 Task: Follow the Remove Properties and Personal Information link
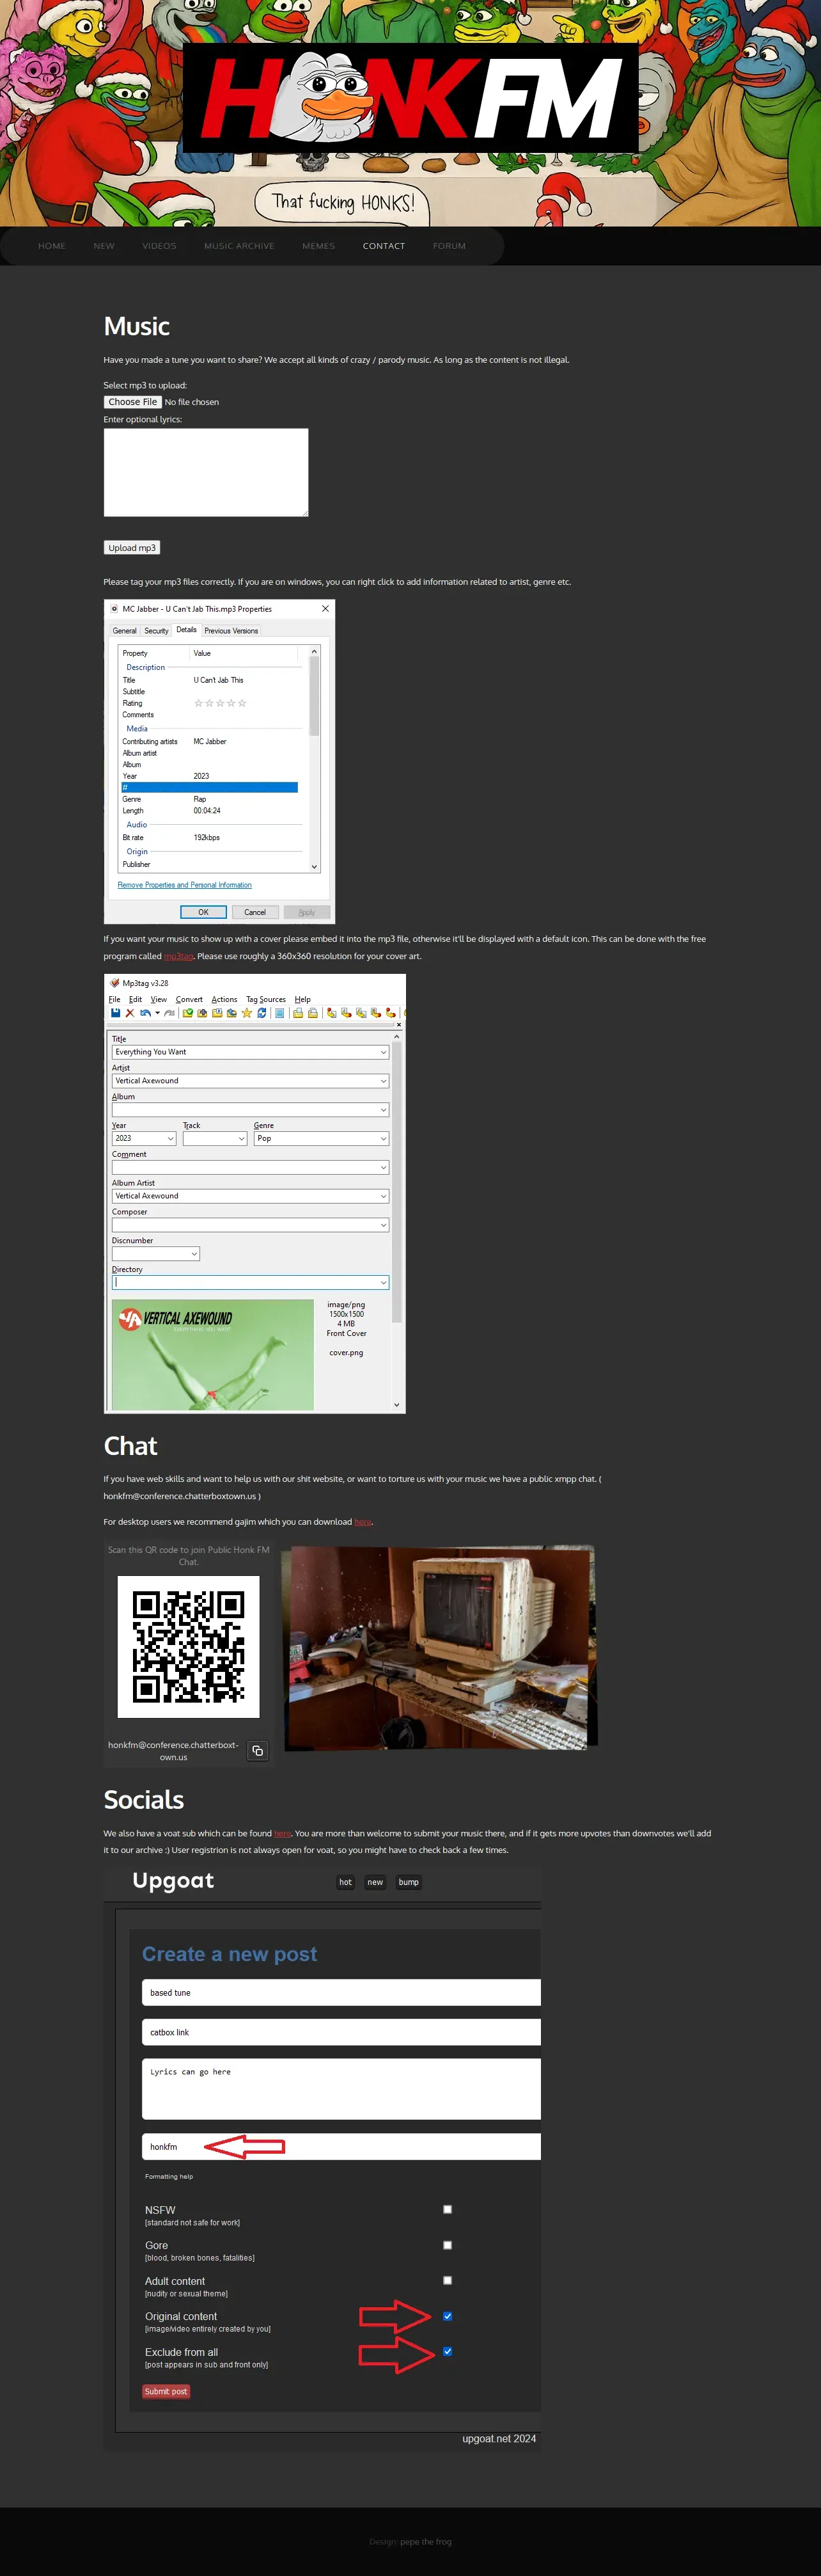tap(185, 885)
